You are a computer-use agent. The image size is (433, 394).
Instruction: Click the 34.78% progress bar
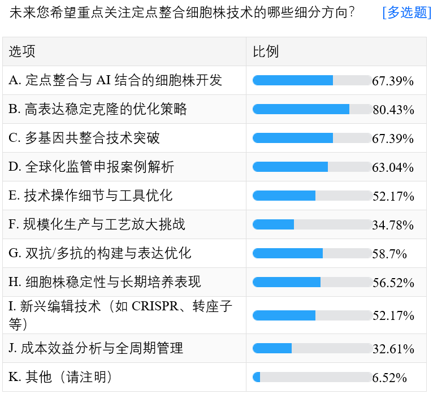pyautogui.click(x=312, y=224)
